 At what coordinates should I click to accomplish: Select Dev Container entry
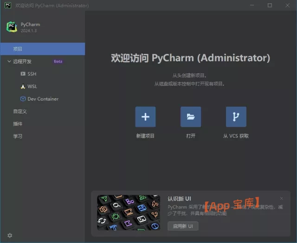tap(43, 99)
